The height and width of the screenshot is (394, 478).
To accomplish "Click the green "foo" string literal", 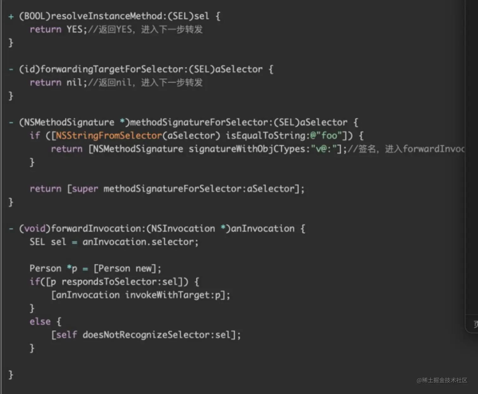I will click(329, 136).
